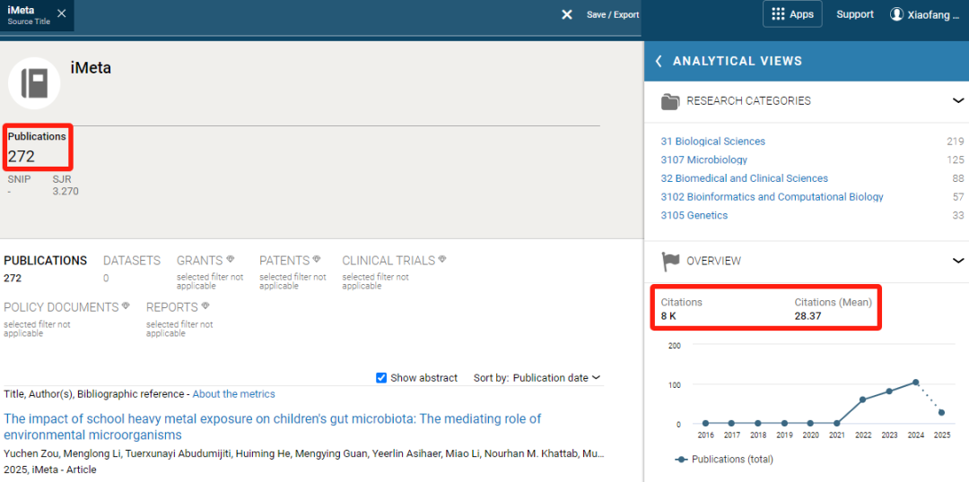Go back using the Analytical Views chevron
Screen dimensions: 969x482
(659, 61)
